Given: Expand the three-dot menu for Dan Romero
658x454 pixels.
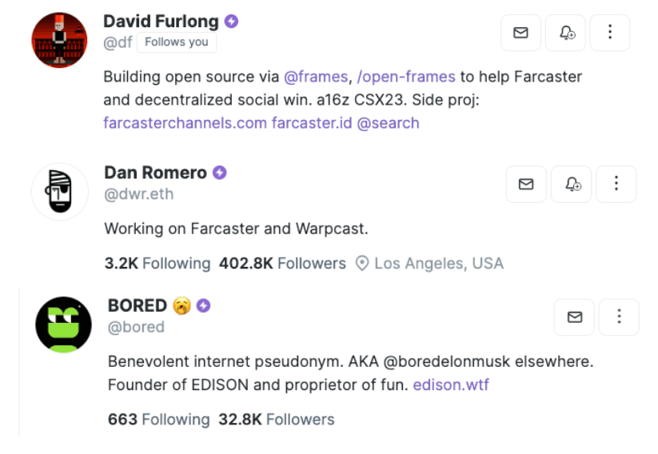Looking at the screenshot, I should click(616, 184).
